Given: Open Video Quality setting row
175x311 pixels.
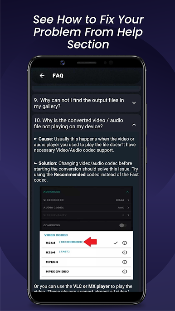Looking at the screenshot, I should pos(86,215).
